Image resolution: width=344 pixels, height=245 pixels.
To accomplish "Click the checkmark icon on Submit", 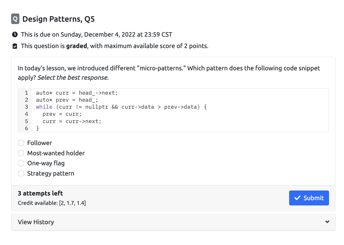I will pyautogui.click(x=297, y=198).
